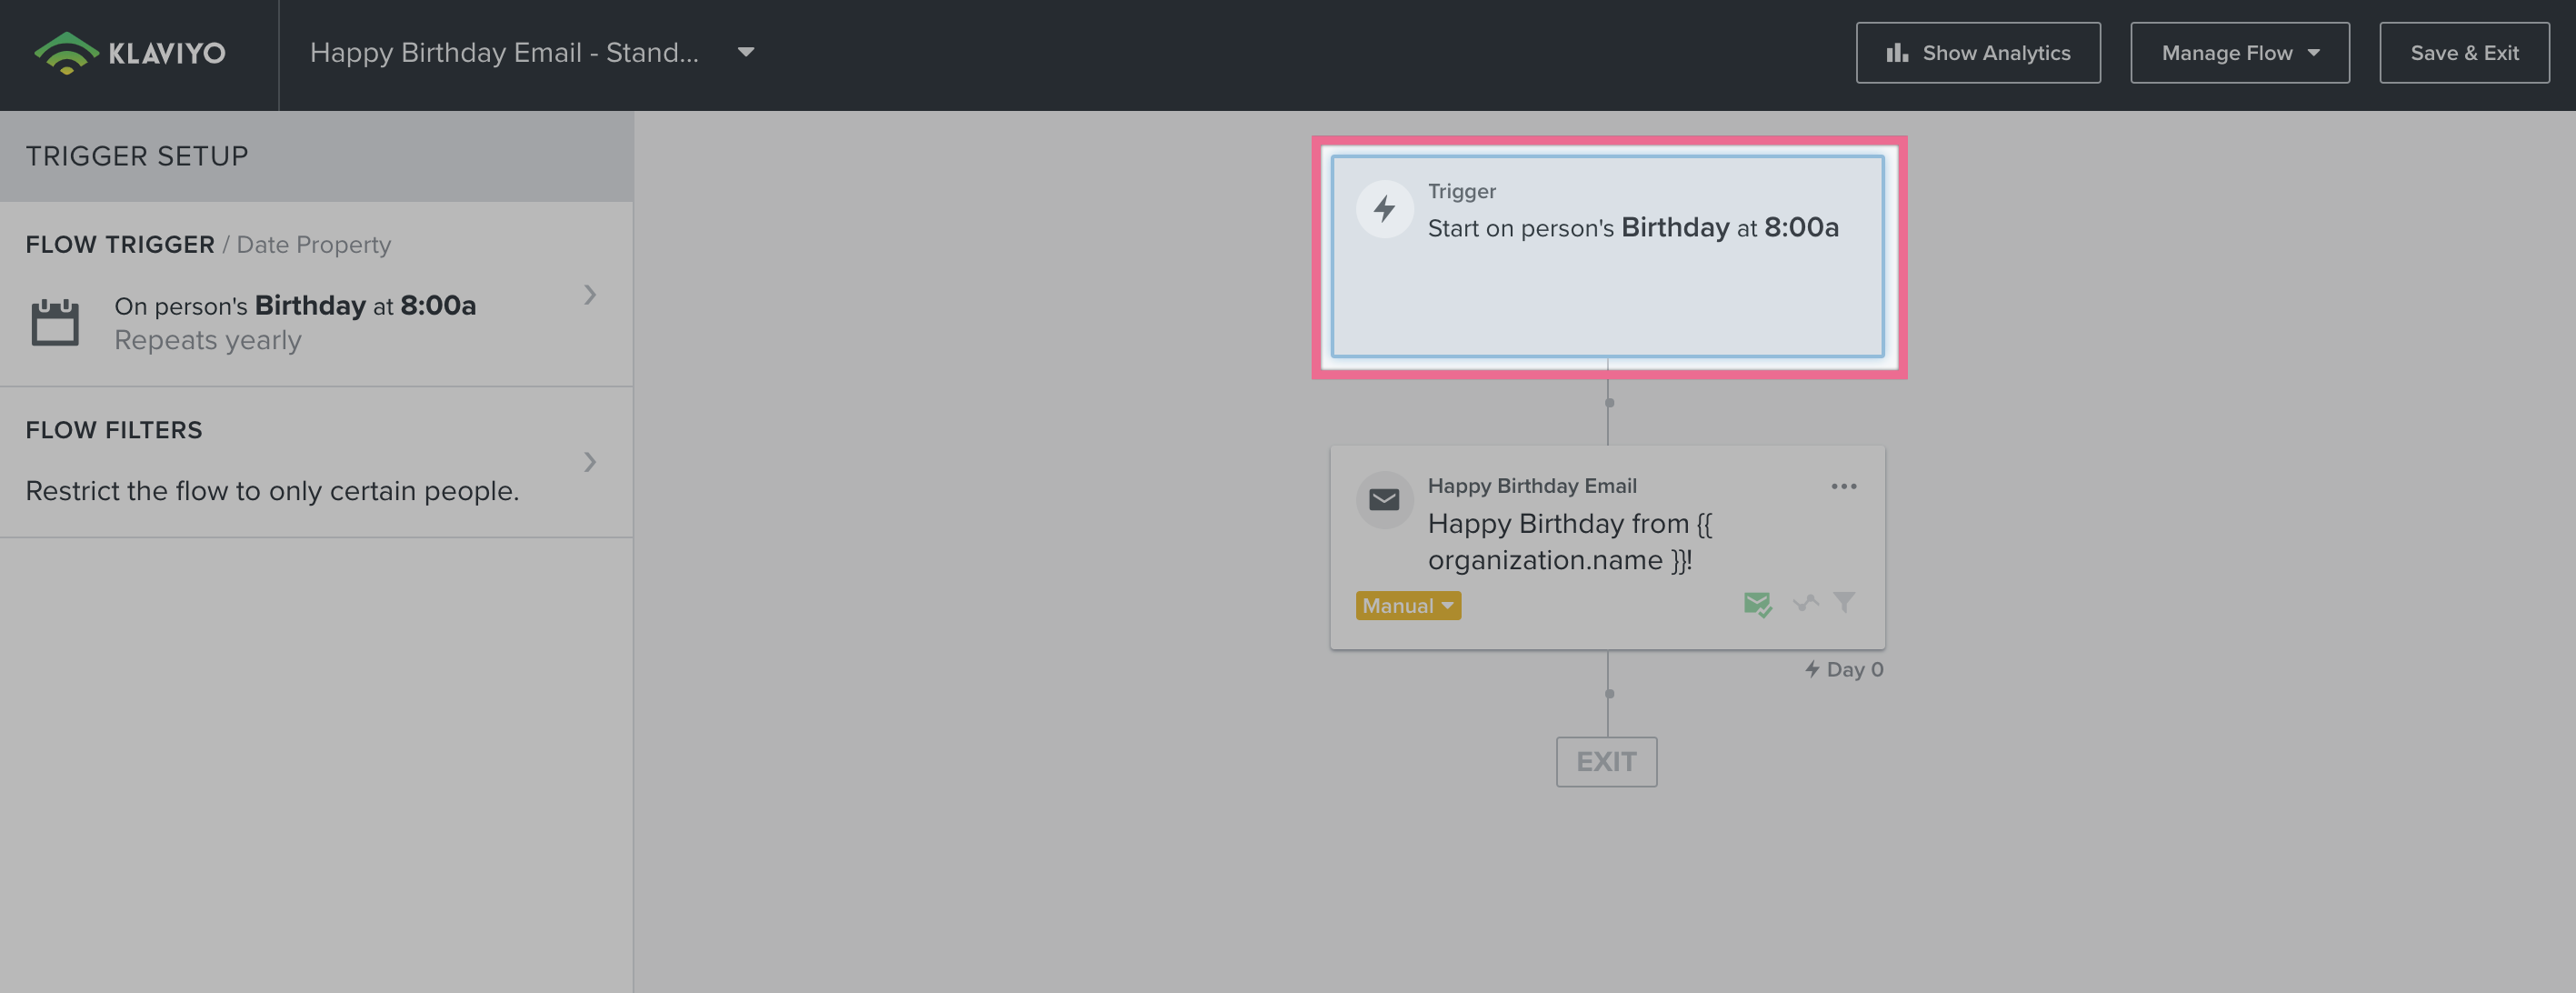Screen dimensions: 2576x993
Task: Open the Manual status dropdown
Action: (1408, 606)
